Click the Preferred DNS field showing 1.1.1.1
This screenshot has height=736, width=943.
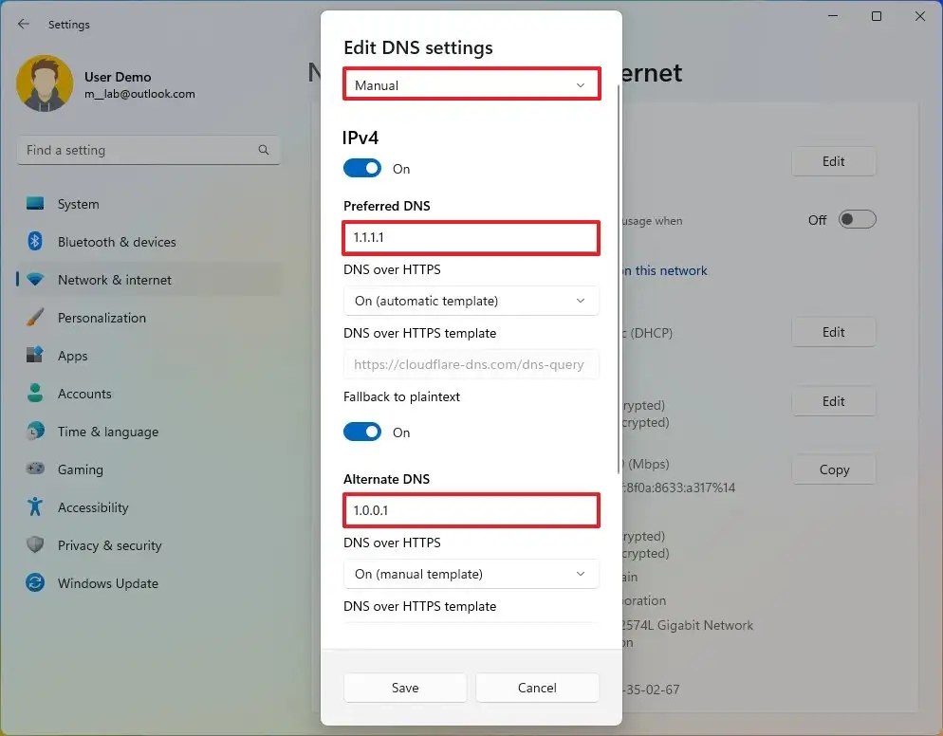pyautogui.click(x=471, y=237)
